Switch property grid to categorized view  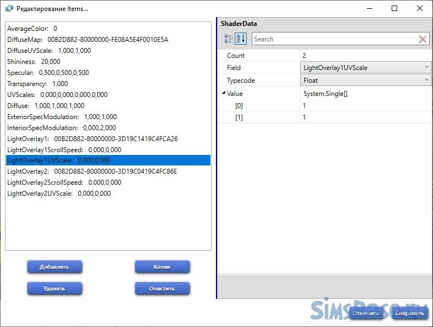(x=228, y=39)
